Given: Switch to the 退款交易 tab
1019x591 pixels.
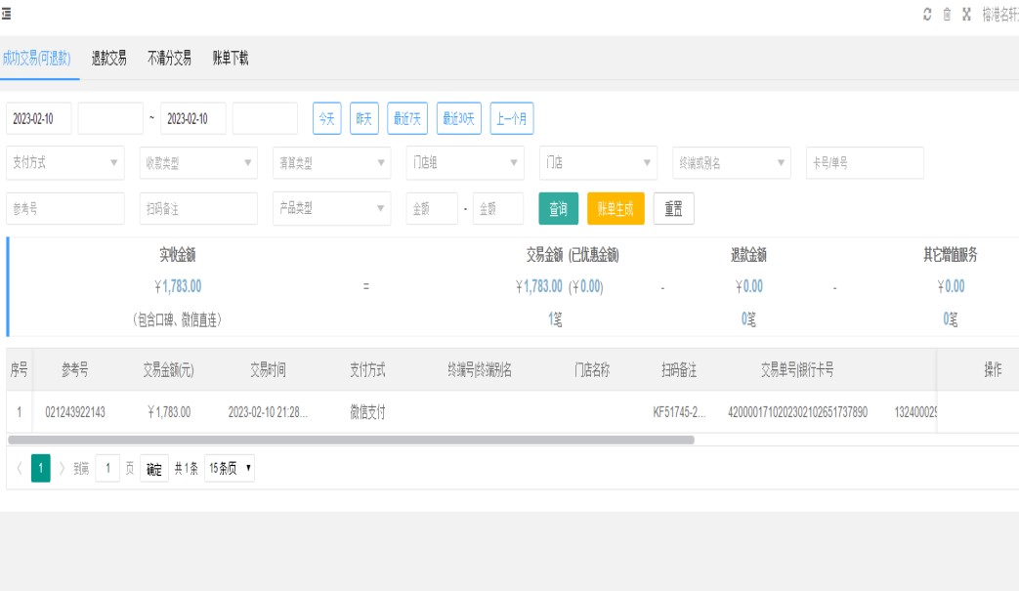Looking at the screenshot, I should (x=108, y=59).
